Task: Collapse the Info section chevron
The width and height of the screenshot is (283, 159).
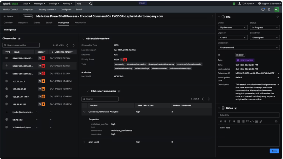Action: point(219,17)
